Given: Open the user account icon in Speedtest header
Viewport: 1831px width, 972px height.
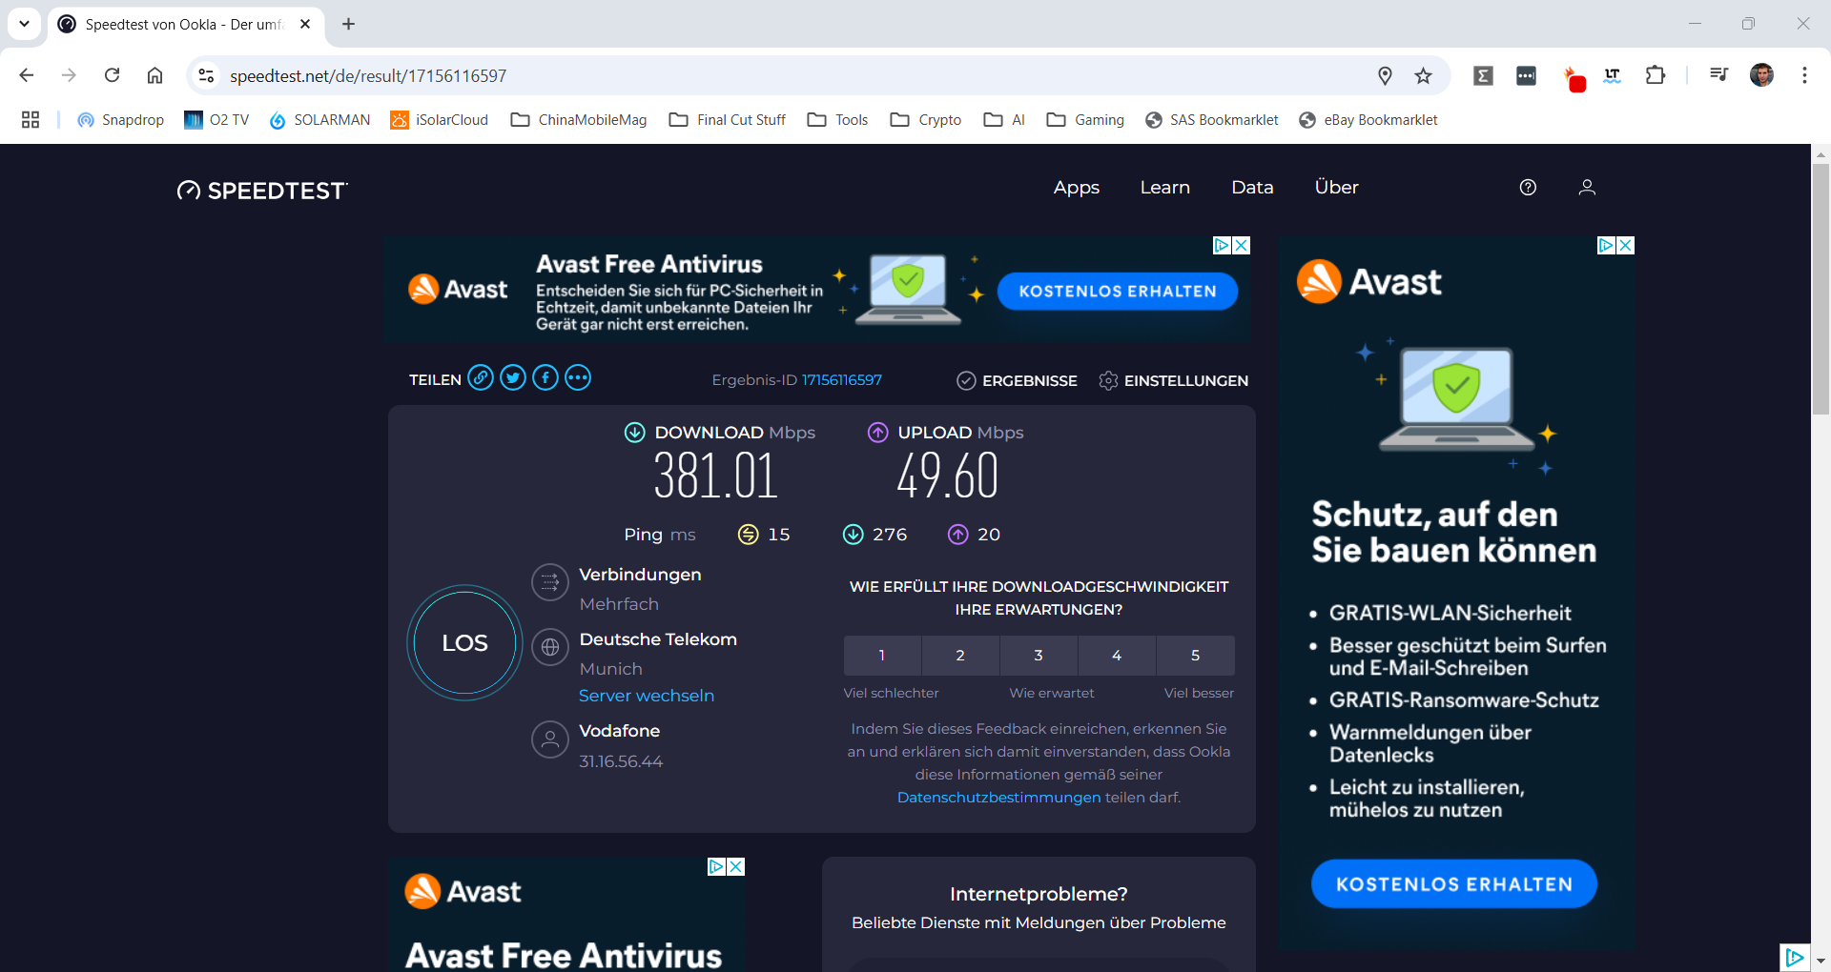Looking at the screenshot, I should pos(1587,188).
